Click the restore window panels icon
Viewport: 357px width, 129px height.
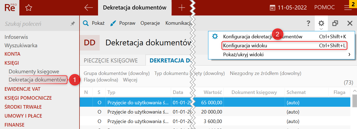[x=335, y=23]
